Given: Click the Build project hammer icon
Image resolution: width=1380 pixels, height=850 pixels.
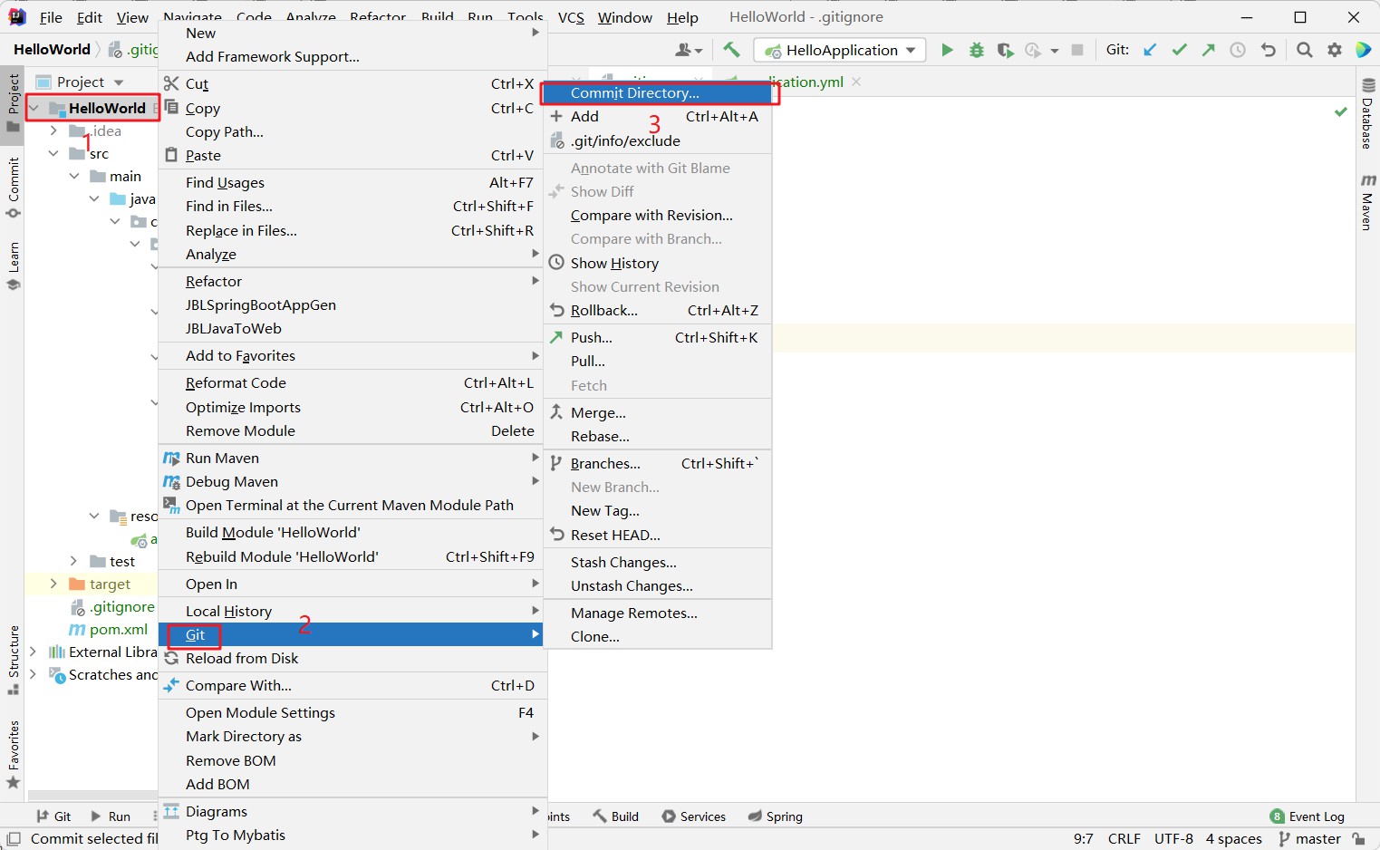Looking at the screenshot, I should [x=731, y=50].
